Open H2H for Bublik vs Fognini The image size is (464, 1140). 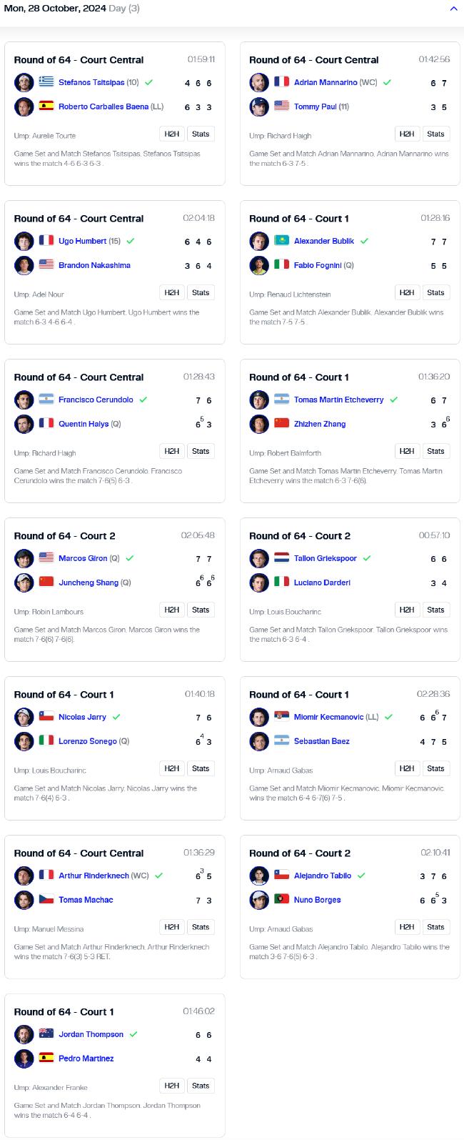(407, 292)
